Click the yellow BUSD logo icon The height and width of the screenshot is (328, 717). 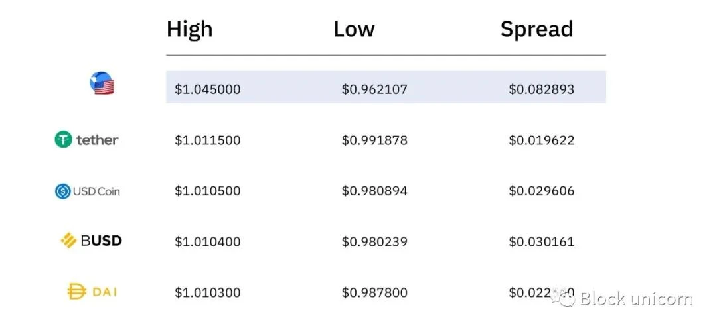tap(68, 241)
